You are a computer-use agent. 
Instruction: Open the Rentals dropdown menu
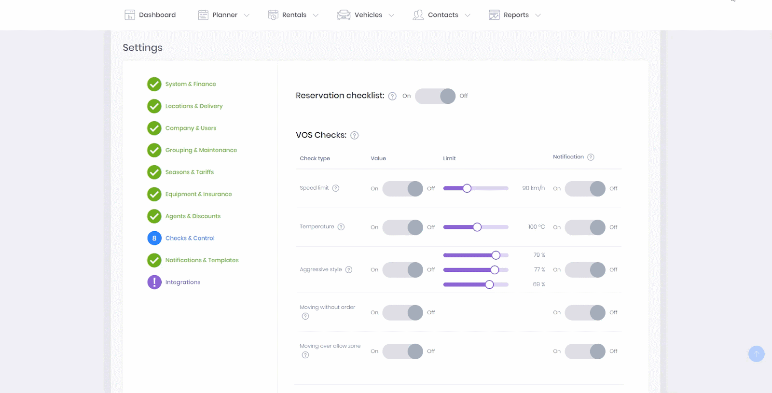click(316, 15)
